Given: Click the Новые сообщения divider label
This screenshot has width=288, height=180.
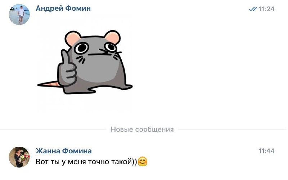Looking at the screenshot, I should coord(142,129).
